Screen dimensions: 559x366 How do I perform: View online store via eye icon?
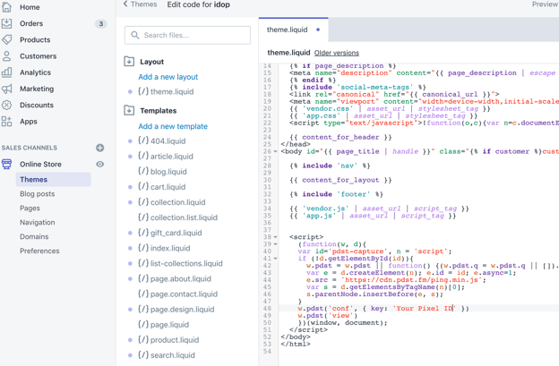(x=100, y=164)
